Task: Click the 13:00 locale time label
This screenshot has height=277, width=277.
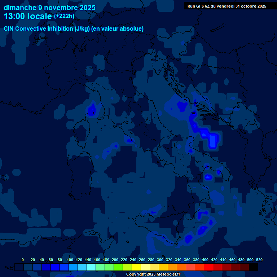Action: click(28, 16)
